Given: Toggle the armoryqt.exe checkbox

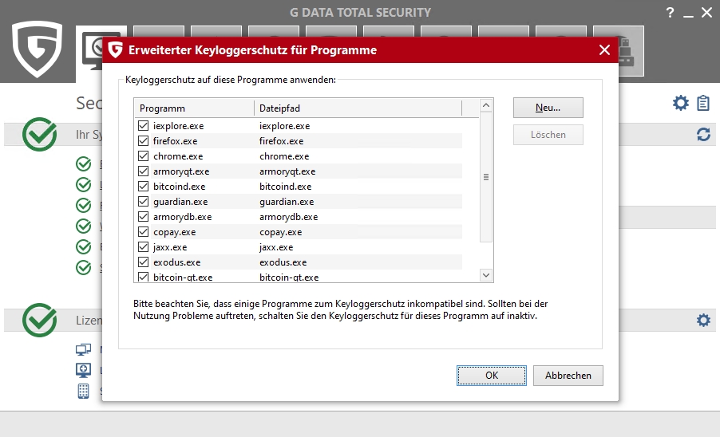Looking at the screenshot, I should [143, 171].
